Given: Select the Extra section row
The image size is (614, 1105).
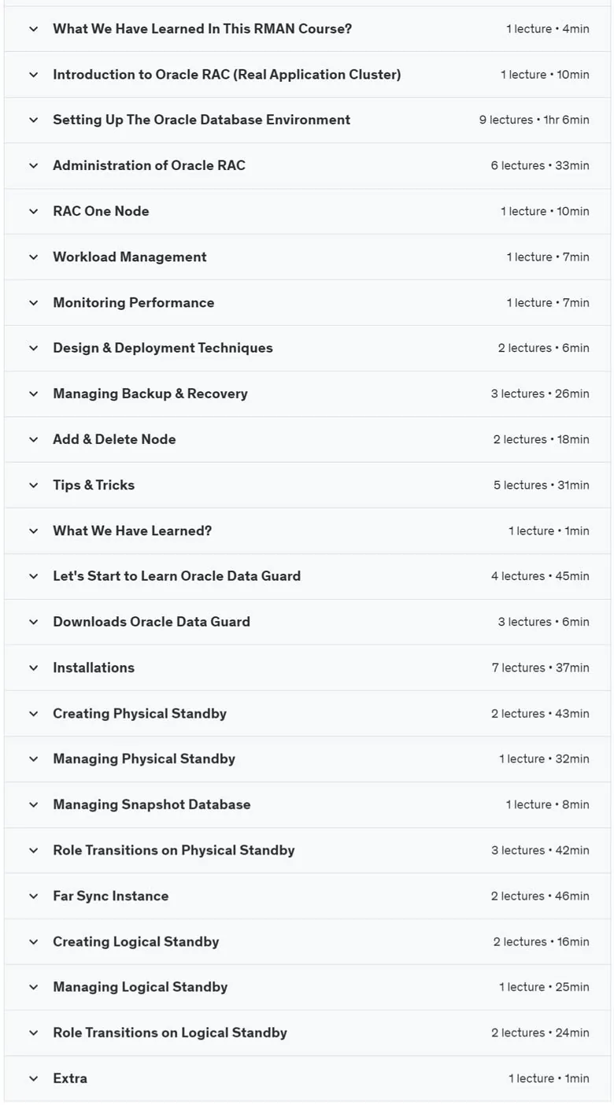Looking at the screenshot, I should 307,1078.
